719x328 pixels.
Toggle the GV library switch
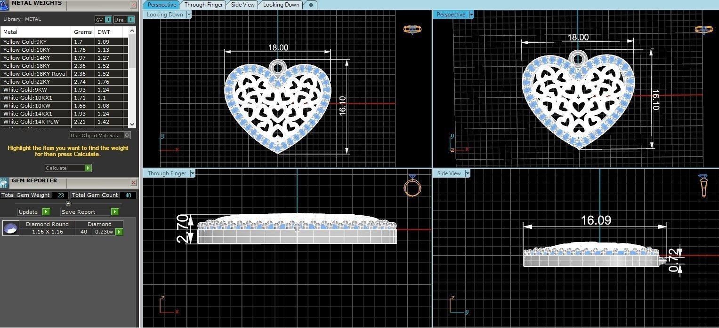(108, 20)
